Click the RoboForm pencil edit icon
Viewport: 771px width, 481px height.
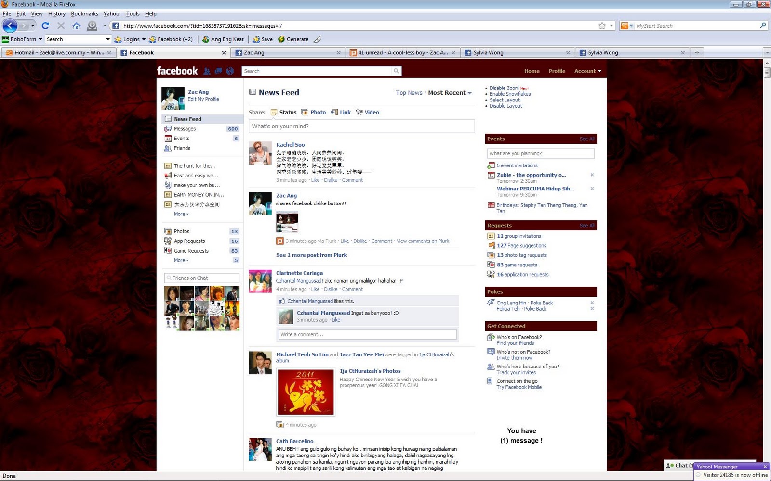pyautogui.click(x=317, y=39)
